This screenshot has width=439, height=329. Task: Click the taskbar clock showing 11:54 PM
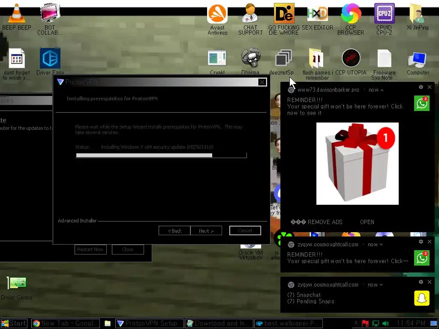[x=411, y=323]
